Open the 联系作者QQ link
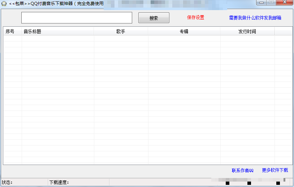 point(242,170)
